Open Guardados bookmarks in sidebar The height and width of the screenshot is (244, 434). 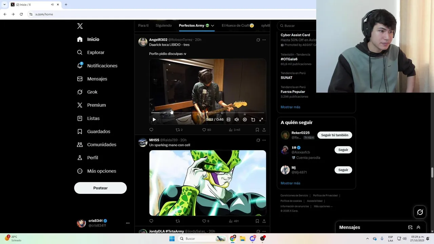pyautogui.click(x=94, y=131)
